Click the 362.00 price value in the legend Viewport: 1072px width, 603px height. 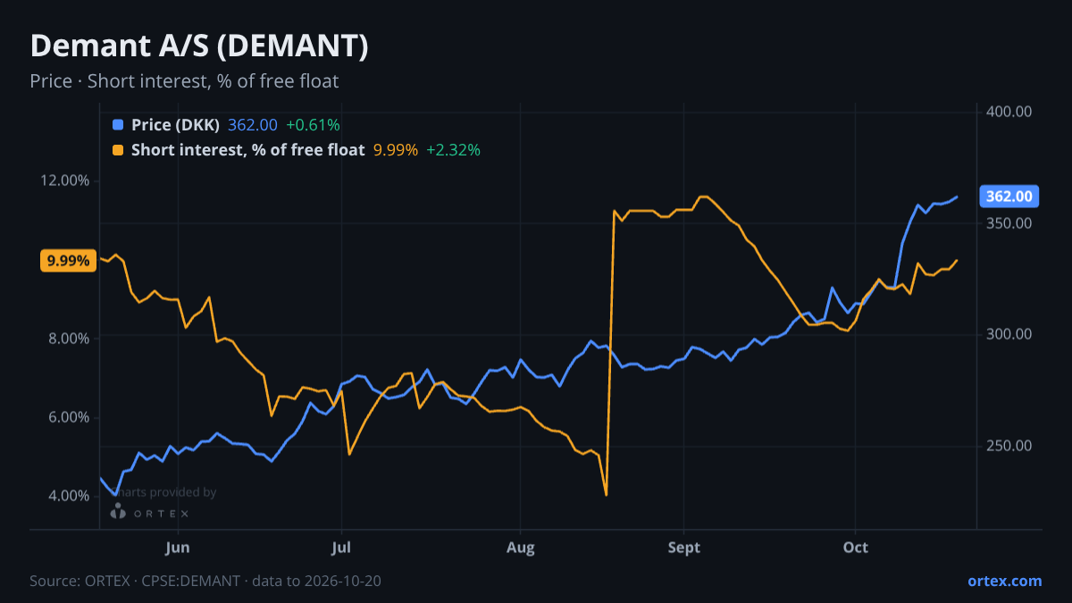point(253,125)
